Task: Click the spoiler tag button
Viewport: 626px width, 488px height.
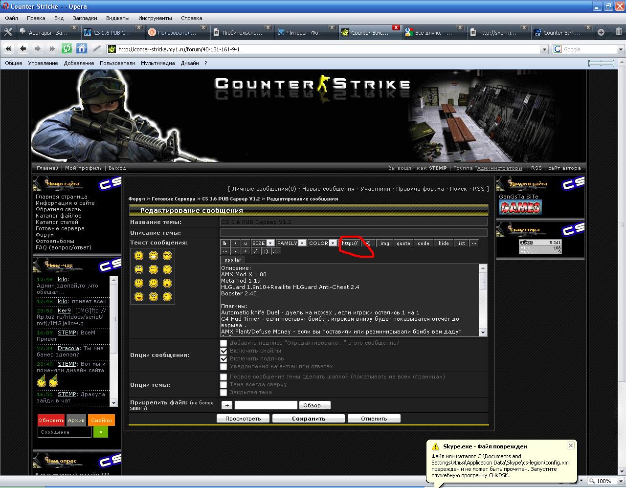Action: pyautogui.click(x=233, y=260)
